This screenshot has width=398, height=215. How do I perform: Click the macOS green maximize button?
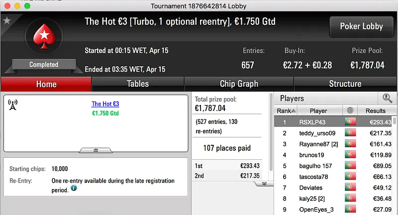click(x=27, y=6)
